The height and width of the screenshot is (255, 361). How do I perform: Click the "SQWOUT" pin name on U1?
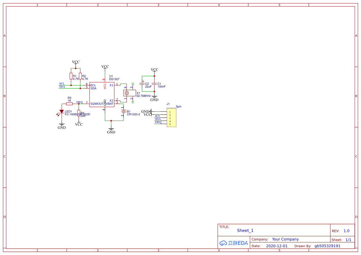coord(97,104)
